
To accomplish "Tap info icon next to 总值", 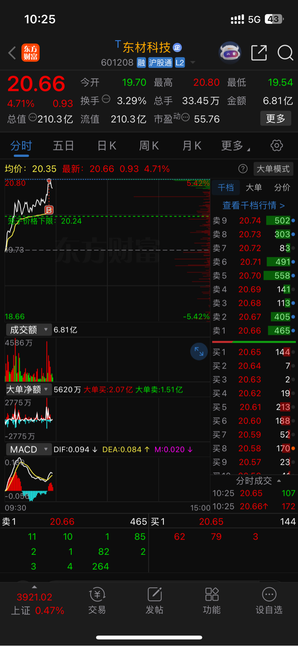I will click(x=33, y=117).
